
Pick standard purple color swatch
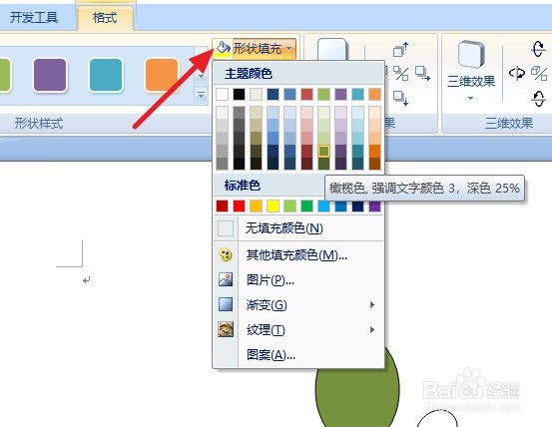374,207
